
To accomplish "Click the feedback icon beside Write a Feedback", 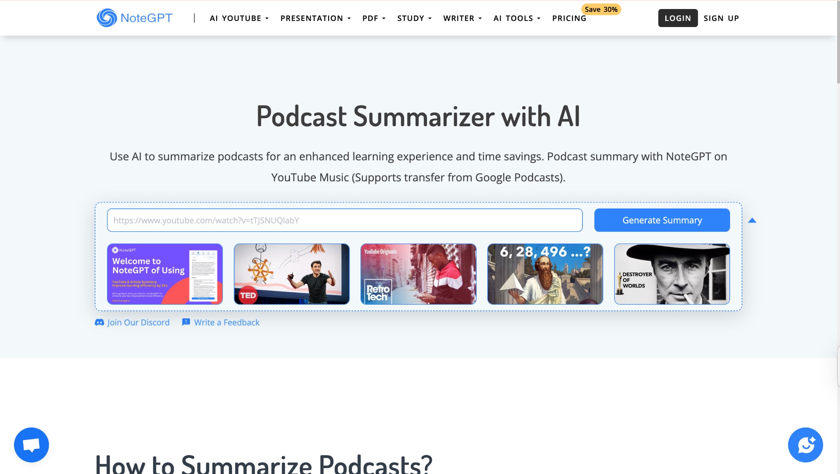I will click(186, 322).
